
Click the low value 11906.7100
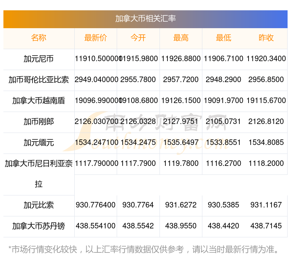click(224, 59)
